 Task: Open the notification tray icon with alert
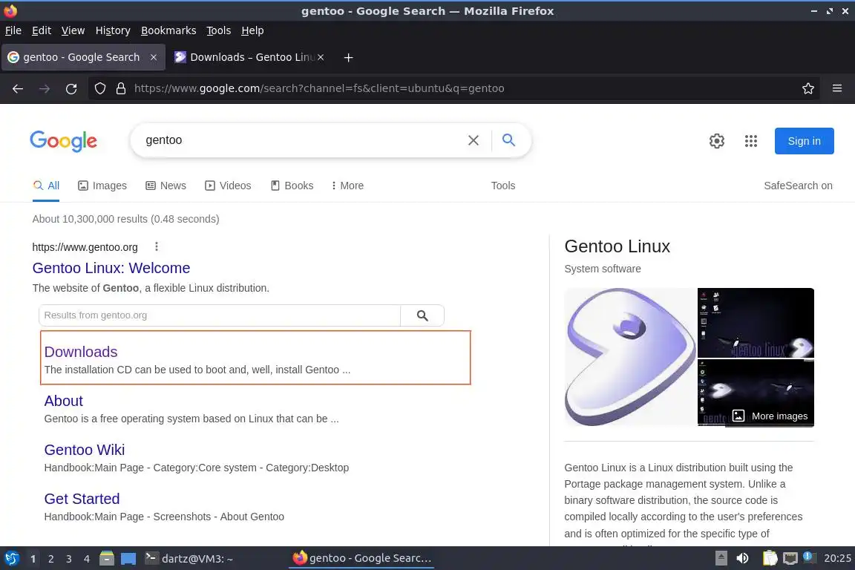(x=810, y=557)
